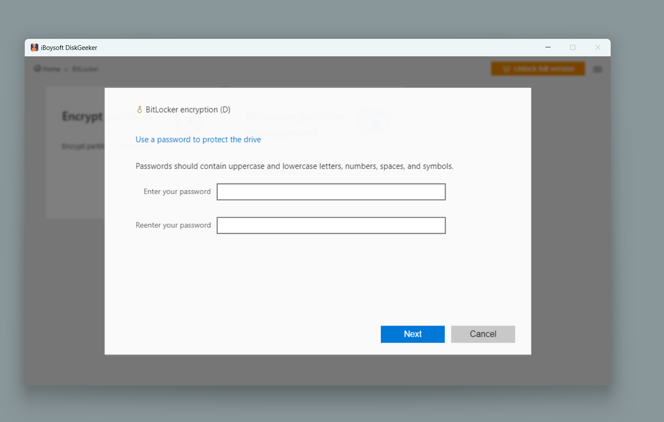
Task: Click the password requirements hint text
Action: click(x=294, y=166)
